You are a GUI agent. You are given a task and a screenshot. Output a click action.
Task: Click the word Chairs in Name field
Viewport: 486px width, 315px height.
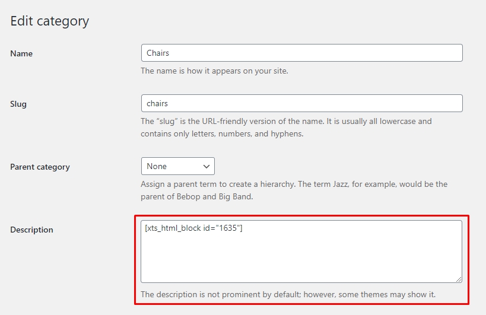point(158,53)
